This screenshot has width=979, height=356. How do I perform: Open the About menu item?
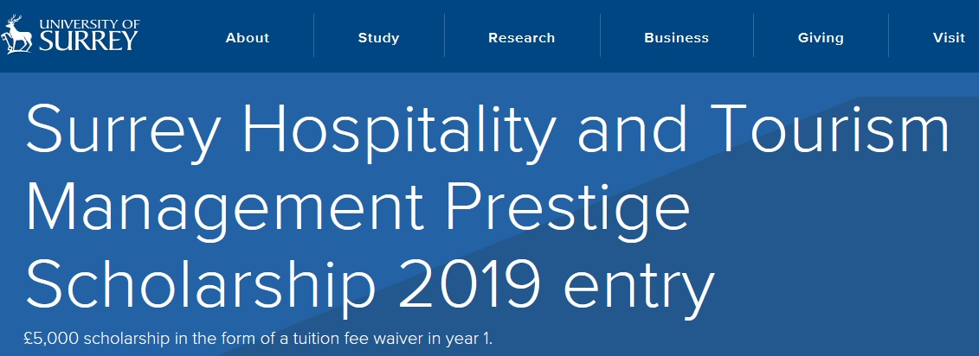click(248, 38)
